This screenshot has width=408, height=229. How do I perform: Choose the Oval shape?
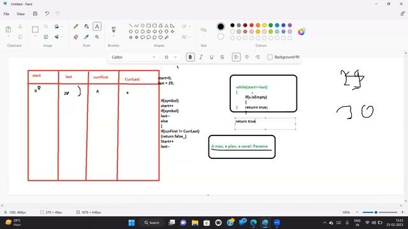pos(143,25)
